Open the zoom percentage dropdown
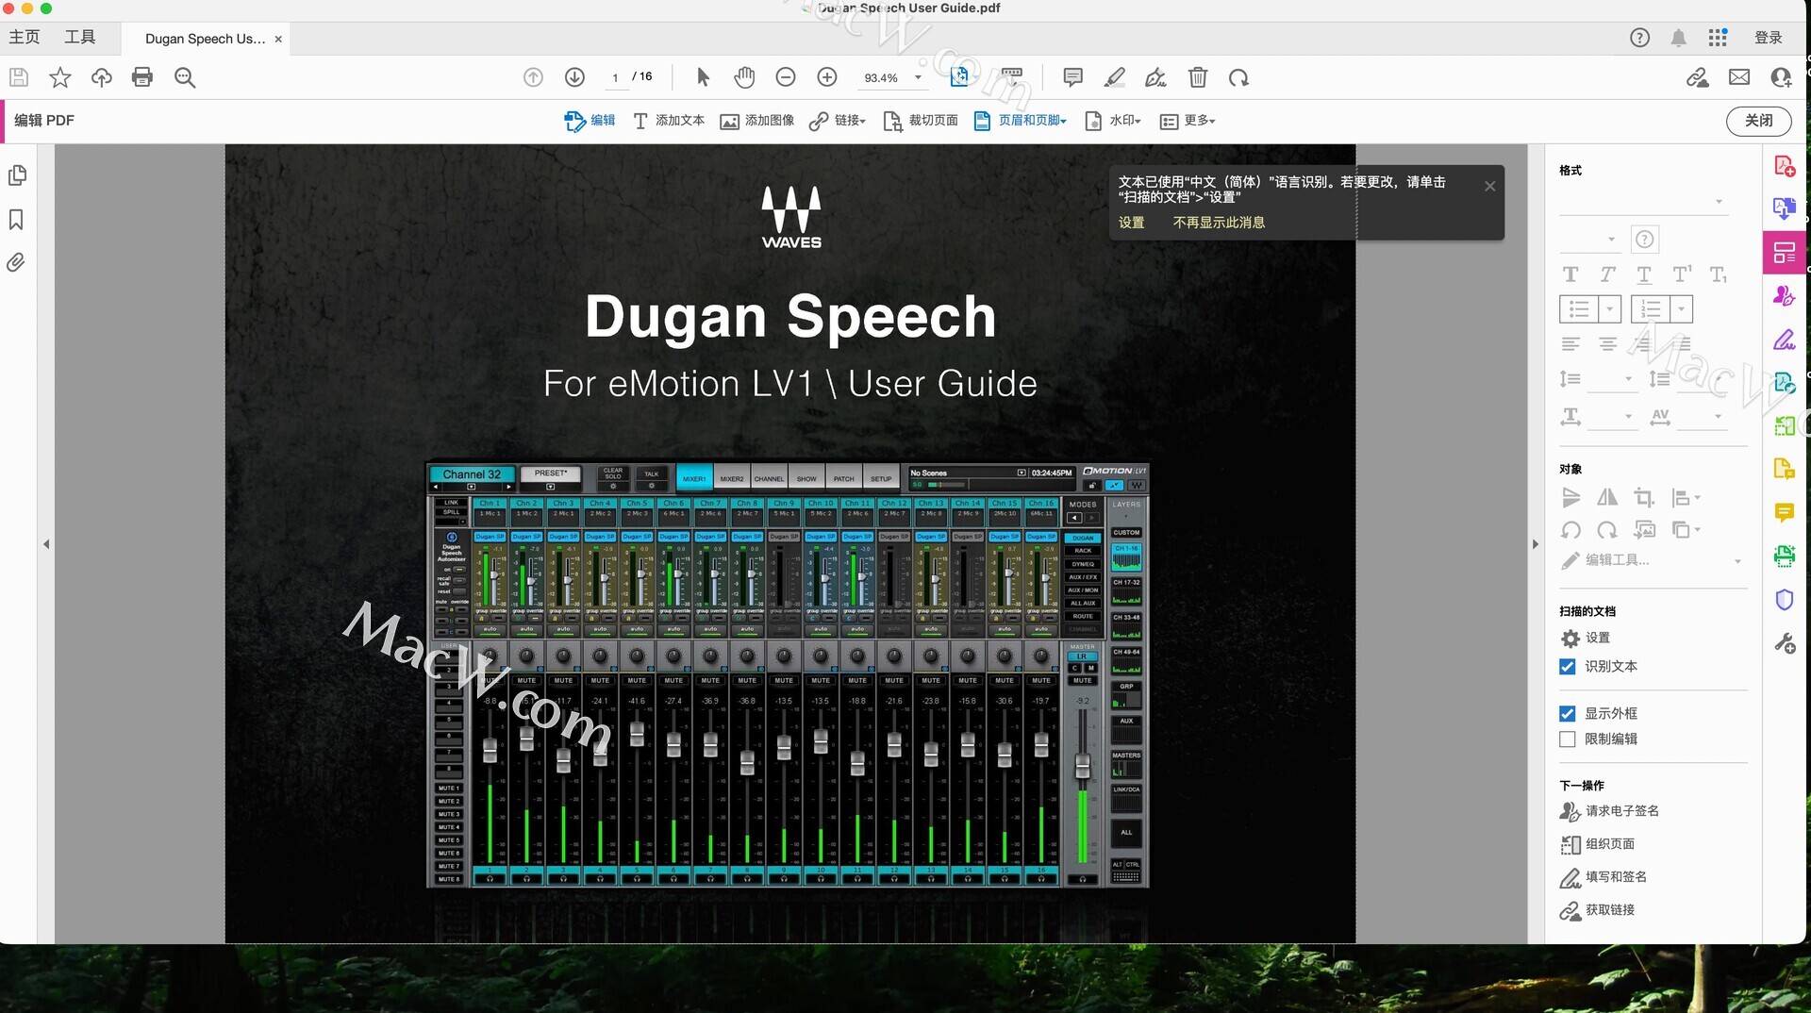 918,77
